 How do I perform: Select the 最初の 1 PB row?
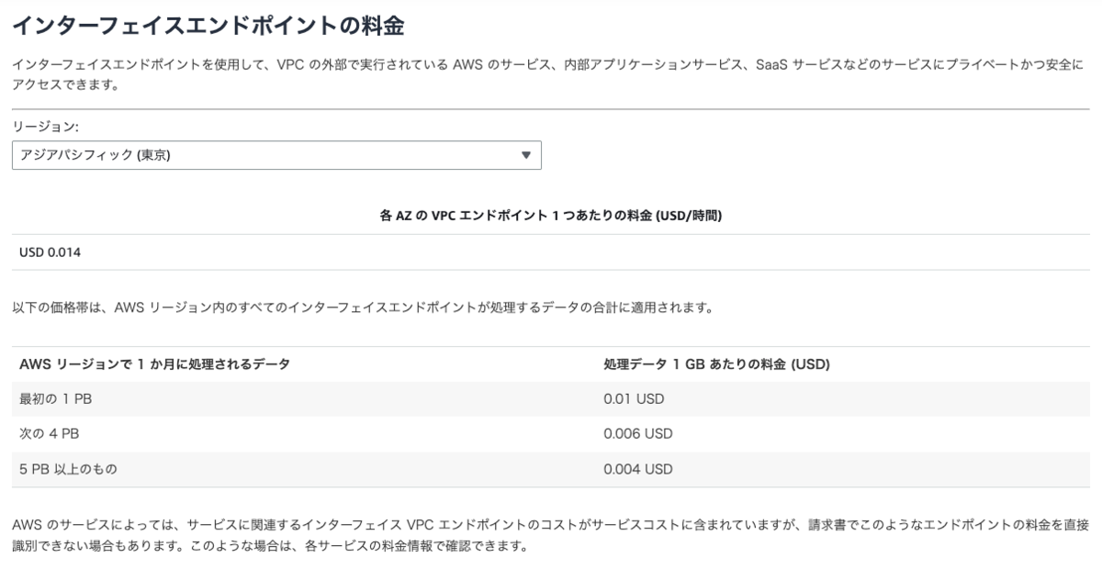tap(550, 399)
